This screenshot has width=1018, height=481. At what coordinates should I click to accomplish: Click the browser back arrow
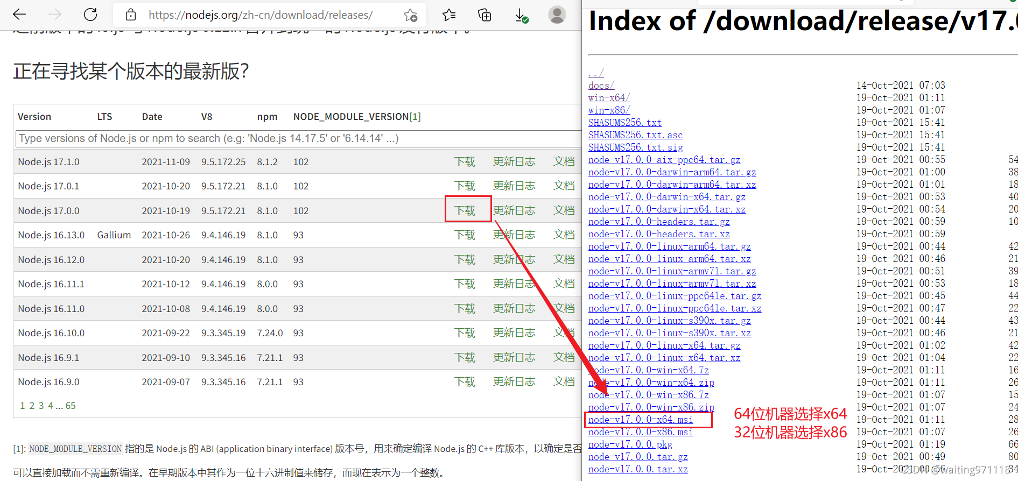coord(19,15)
